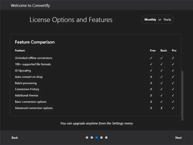This screenshot has width=193, height=145.
Task: Click Basic checkmark for AI Upscaling
Action: tap(161, 71)
